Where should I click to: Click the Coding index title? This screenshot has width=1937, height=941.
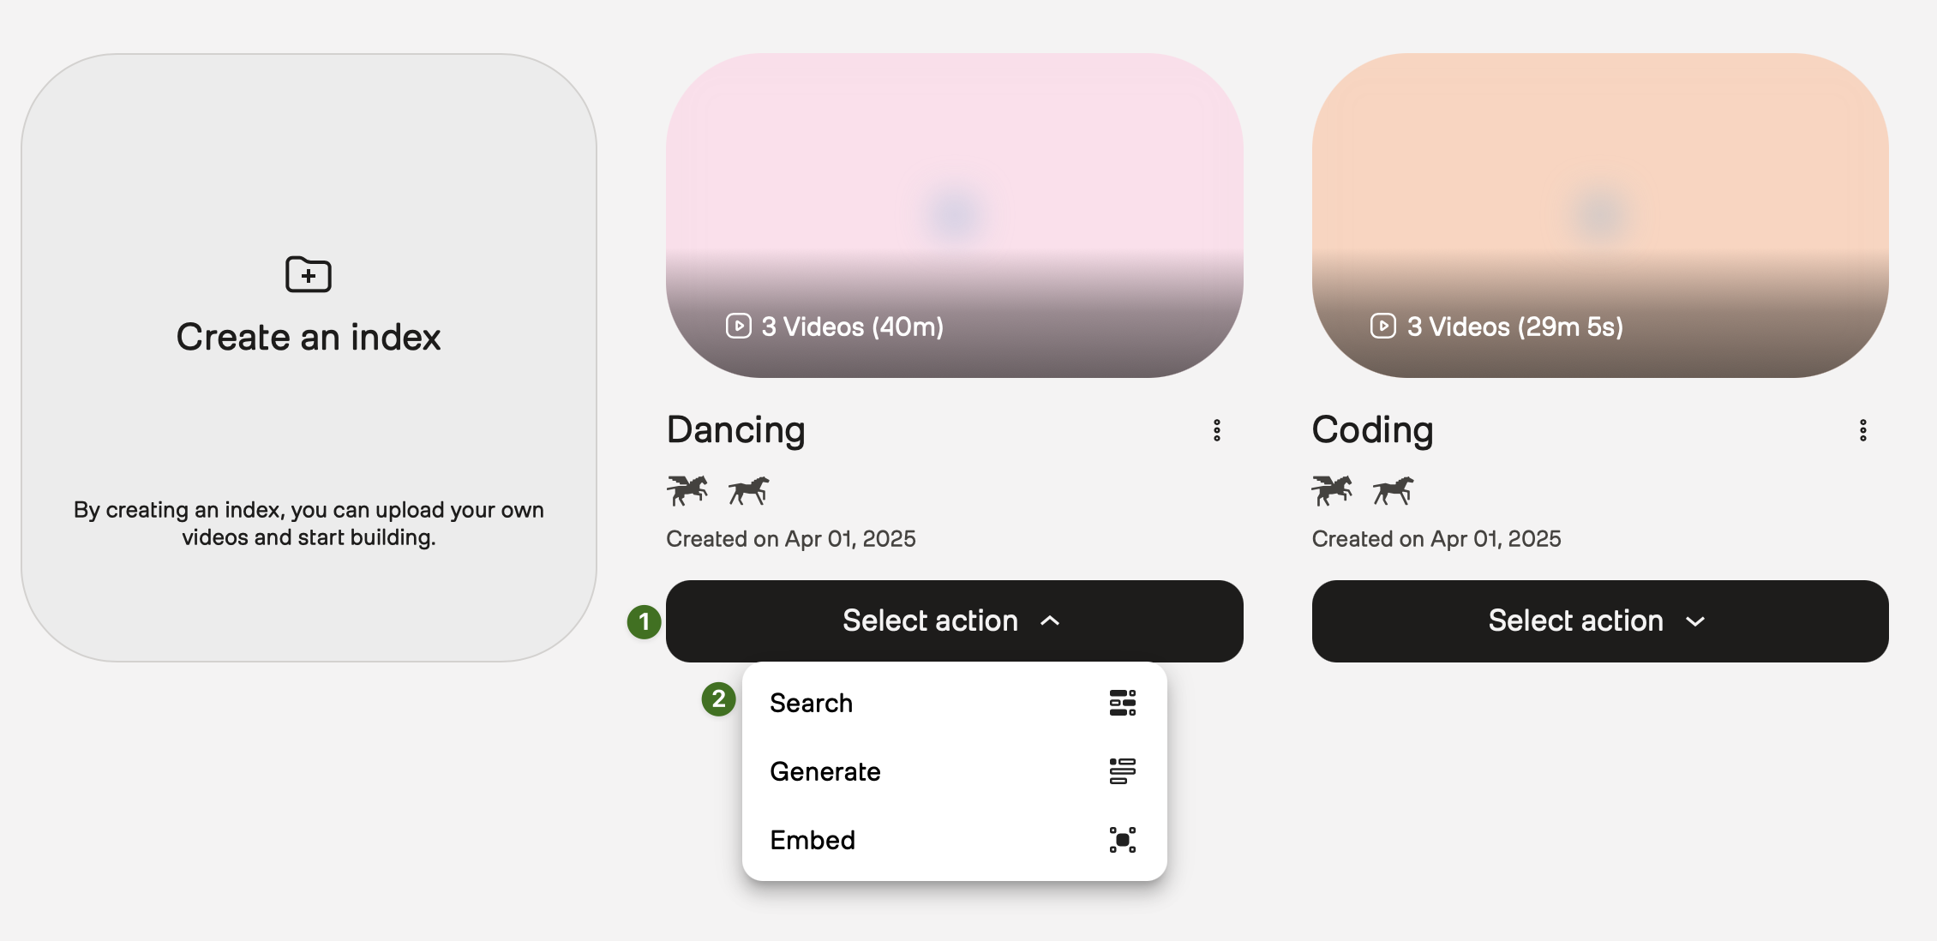[1373, 430]
